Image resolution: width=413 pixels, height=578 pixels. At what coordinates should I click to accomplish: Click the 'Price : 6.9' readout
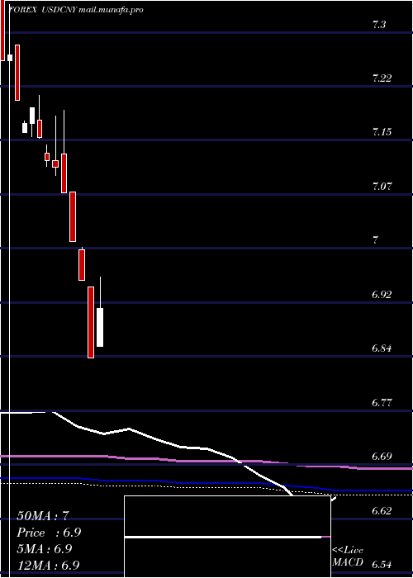coord(49,533)
